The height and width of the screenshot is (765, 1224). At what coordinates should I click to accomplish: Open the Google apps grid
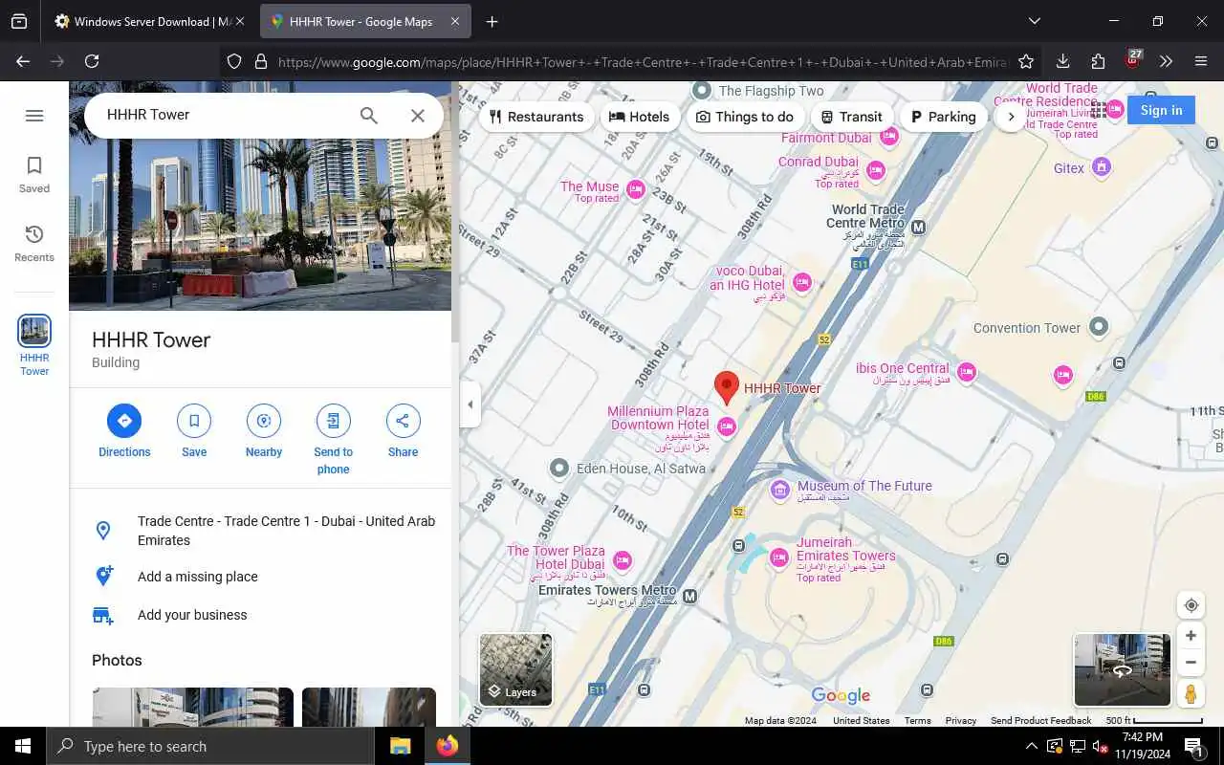(1099, 110)
